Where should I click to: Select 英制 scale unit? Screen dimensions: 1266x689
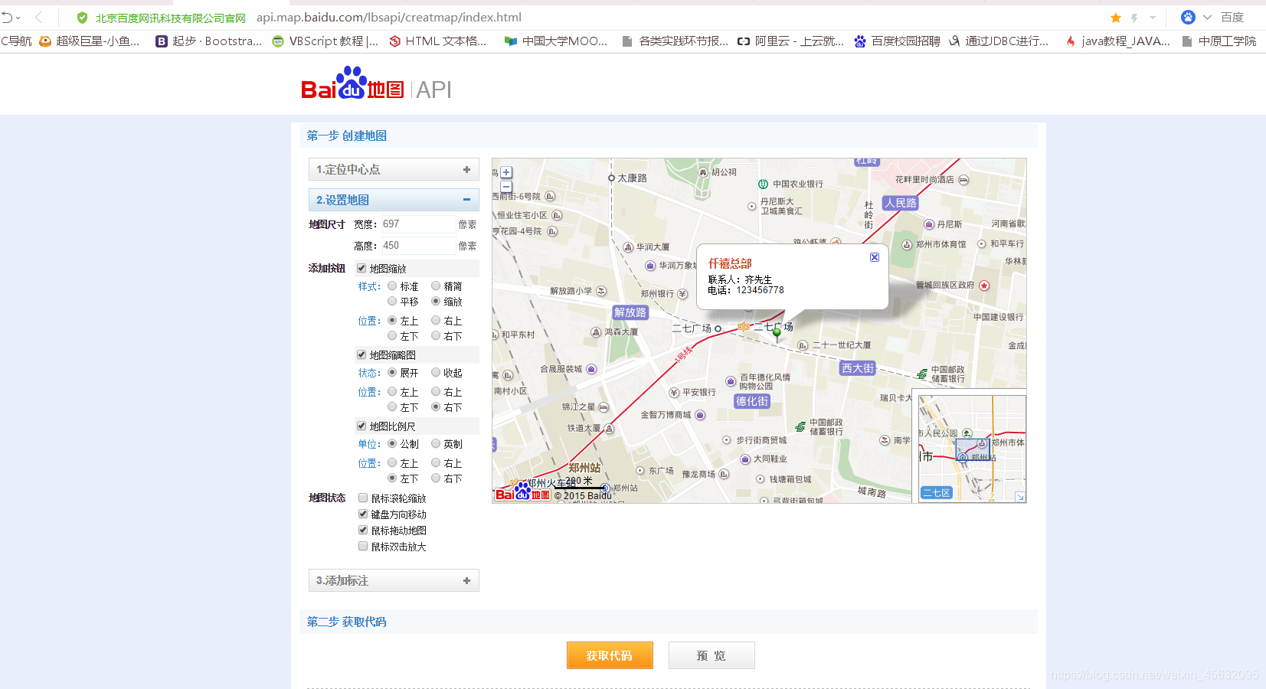pos(436,443)
